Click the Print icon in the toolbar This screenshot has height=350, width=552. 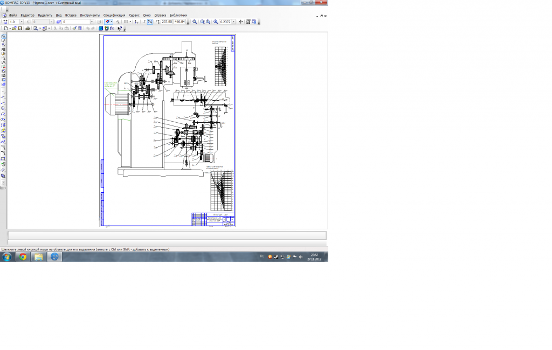[x=27, y=29]
